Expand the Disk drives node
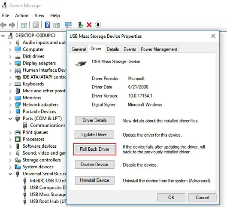The width and height of the screenshot is (227, 207). [10, 57]
